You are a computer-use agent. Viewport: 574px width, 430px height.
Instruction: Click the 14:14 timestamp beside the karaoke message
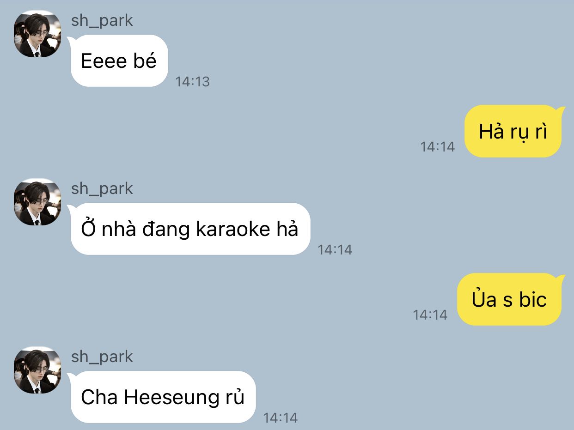335,250
